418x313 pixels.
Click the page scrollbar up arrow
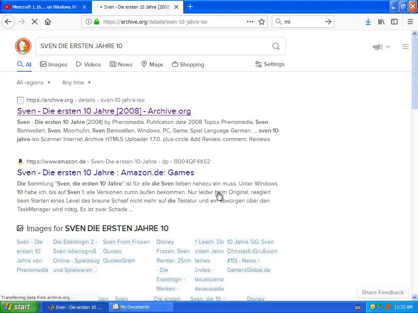414,33
